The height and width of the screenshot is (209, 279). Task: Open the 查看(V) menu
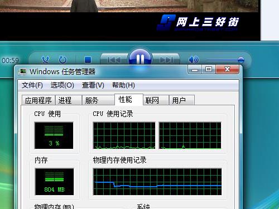(93, 85)
